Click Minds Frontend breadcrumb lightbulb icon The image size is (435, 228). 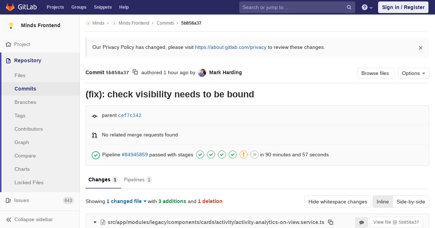(114, 23)
